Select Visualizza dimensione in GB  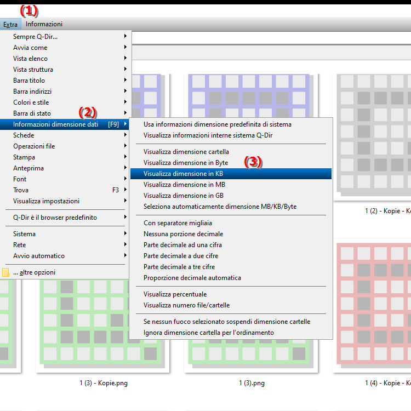click(231, 196)
